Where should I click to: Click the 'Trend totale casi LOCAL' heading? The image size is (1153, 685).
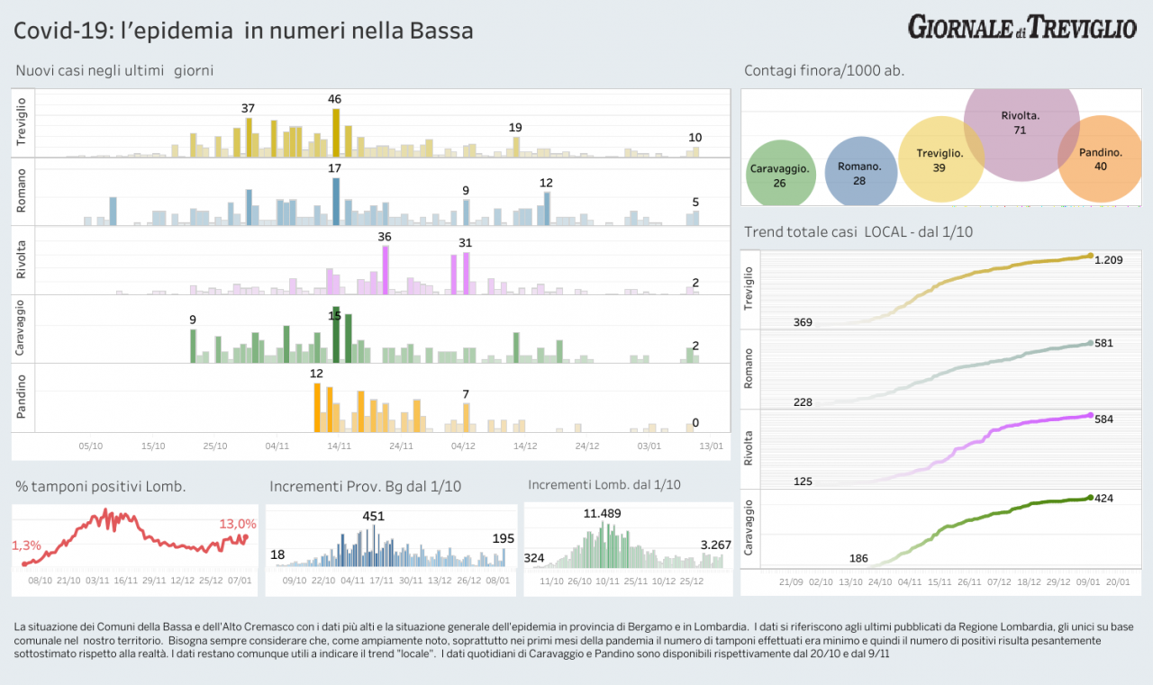coord(858,232)
